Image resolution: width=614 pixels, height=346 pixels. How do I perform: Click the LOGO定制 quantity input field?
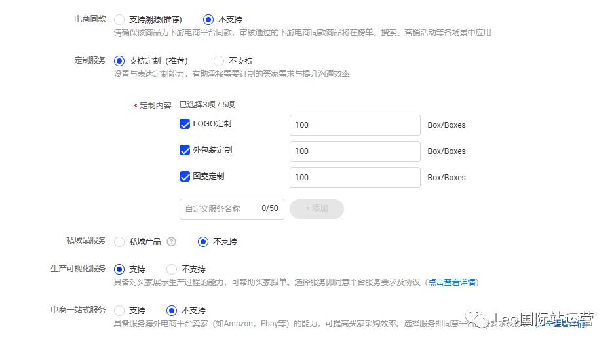[355, 125]
